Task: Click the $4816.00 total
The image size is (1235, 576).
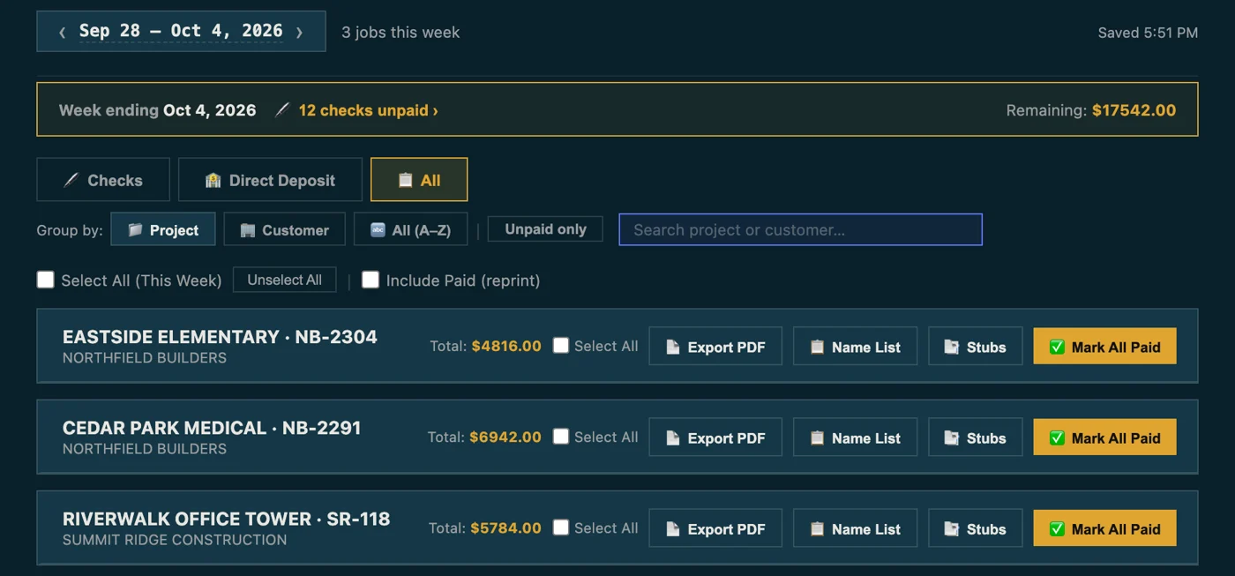Action: pyautogui.click(x=506, y=346)
